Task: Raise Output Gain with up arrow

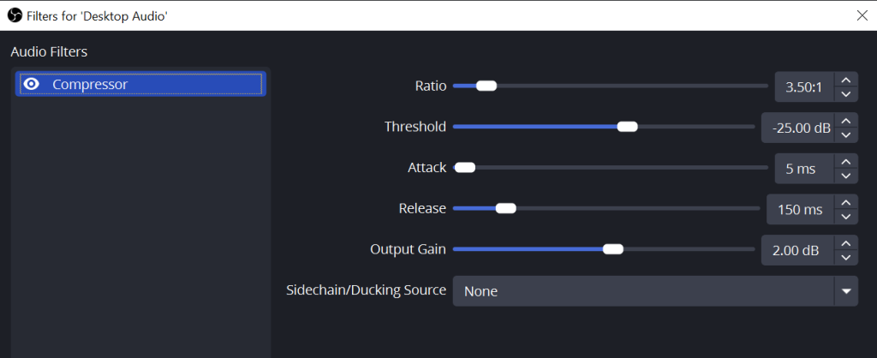Action: point(846,242)
